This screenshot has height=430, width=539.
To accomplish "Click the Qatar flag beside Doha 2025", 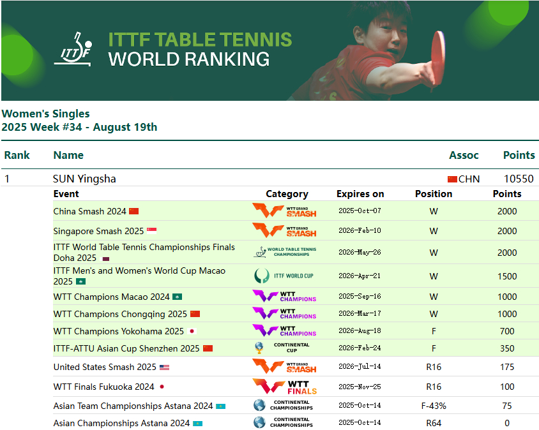I will (105, 258).
